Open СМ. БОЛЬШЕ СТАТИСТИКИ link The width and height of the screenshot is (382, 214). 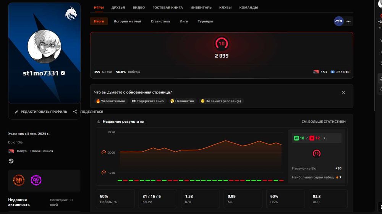tap(324, 122)
